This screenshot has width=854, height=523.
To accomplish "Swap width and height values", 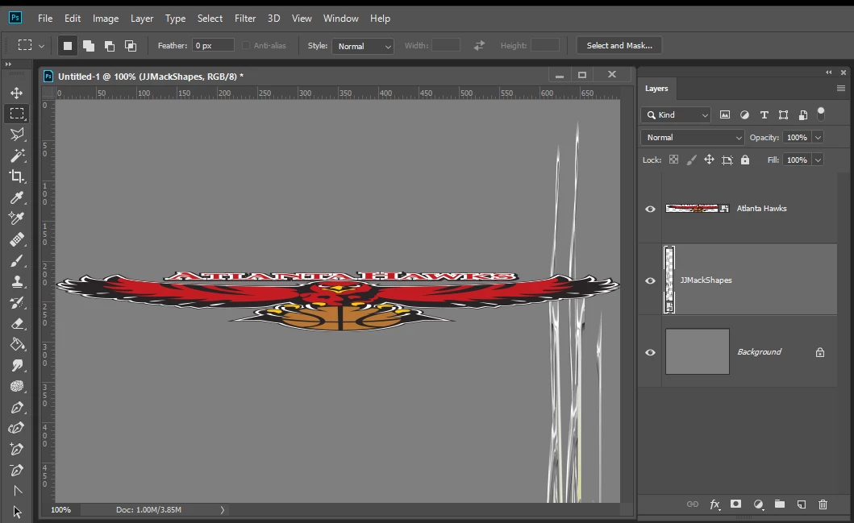I will 479,46.
